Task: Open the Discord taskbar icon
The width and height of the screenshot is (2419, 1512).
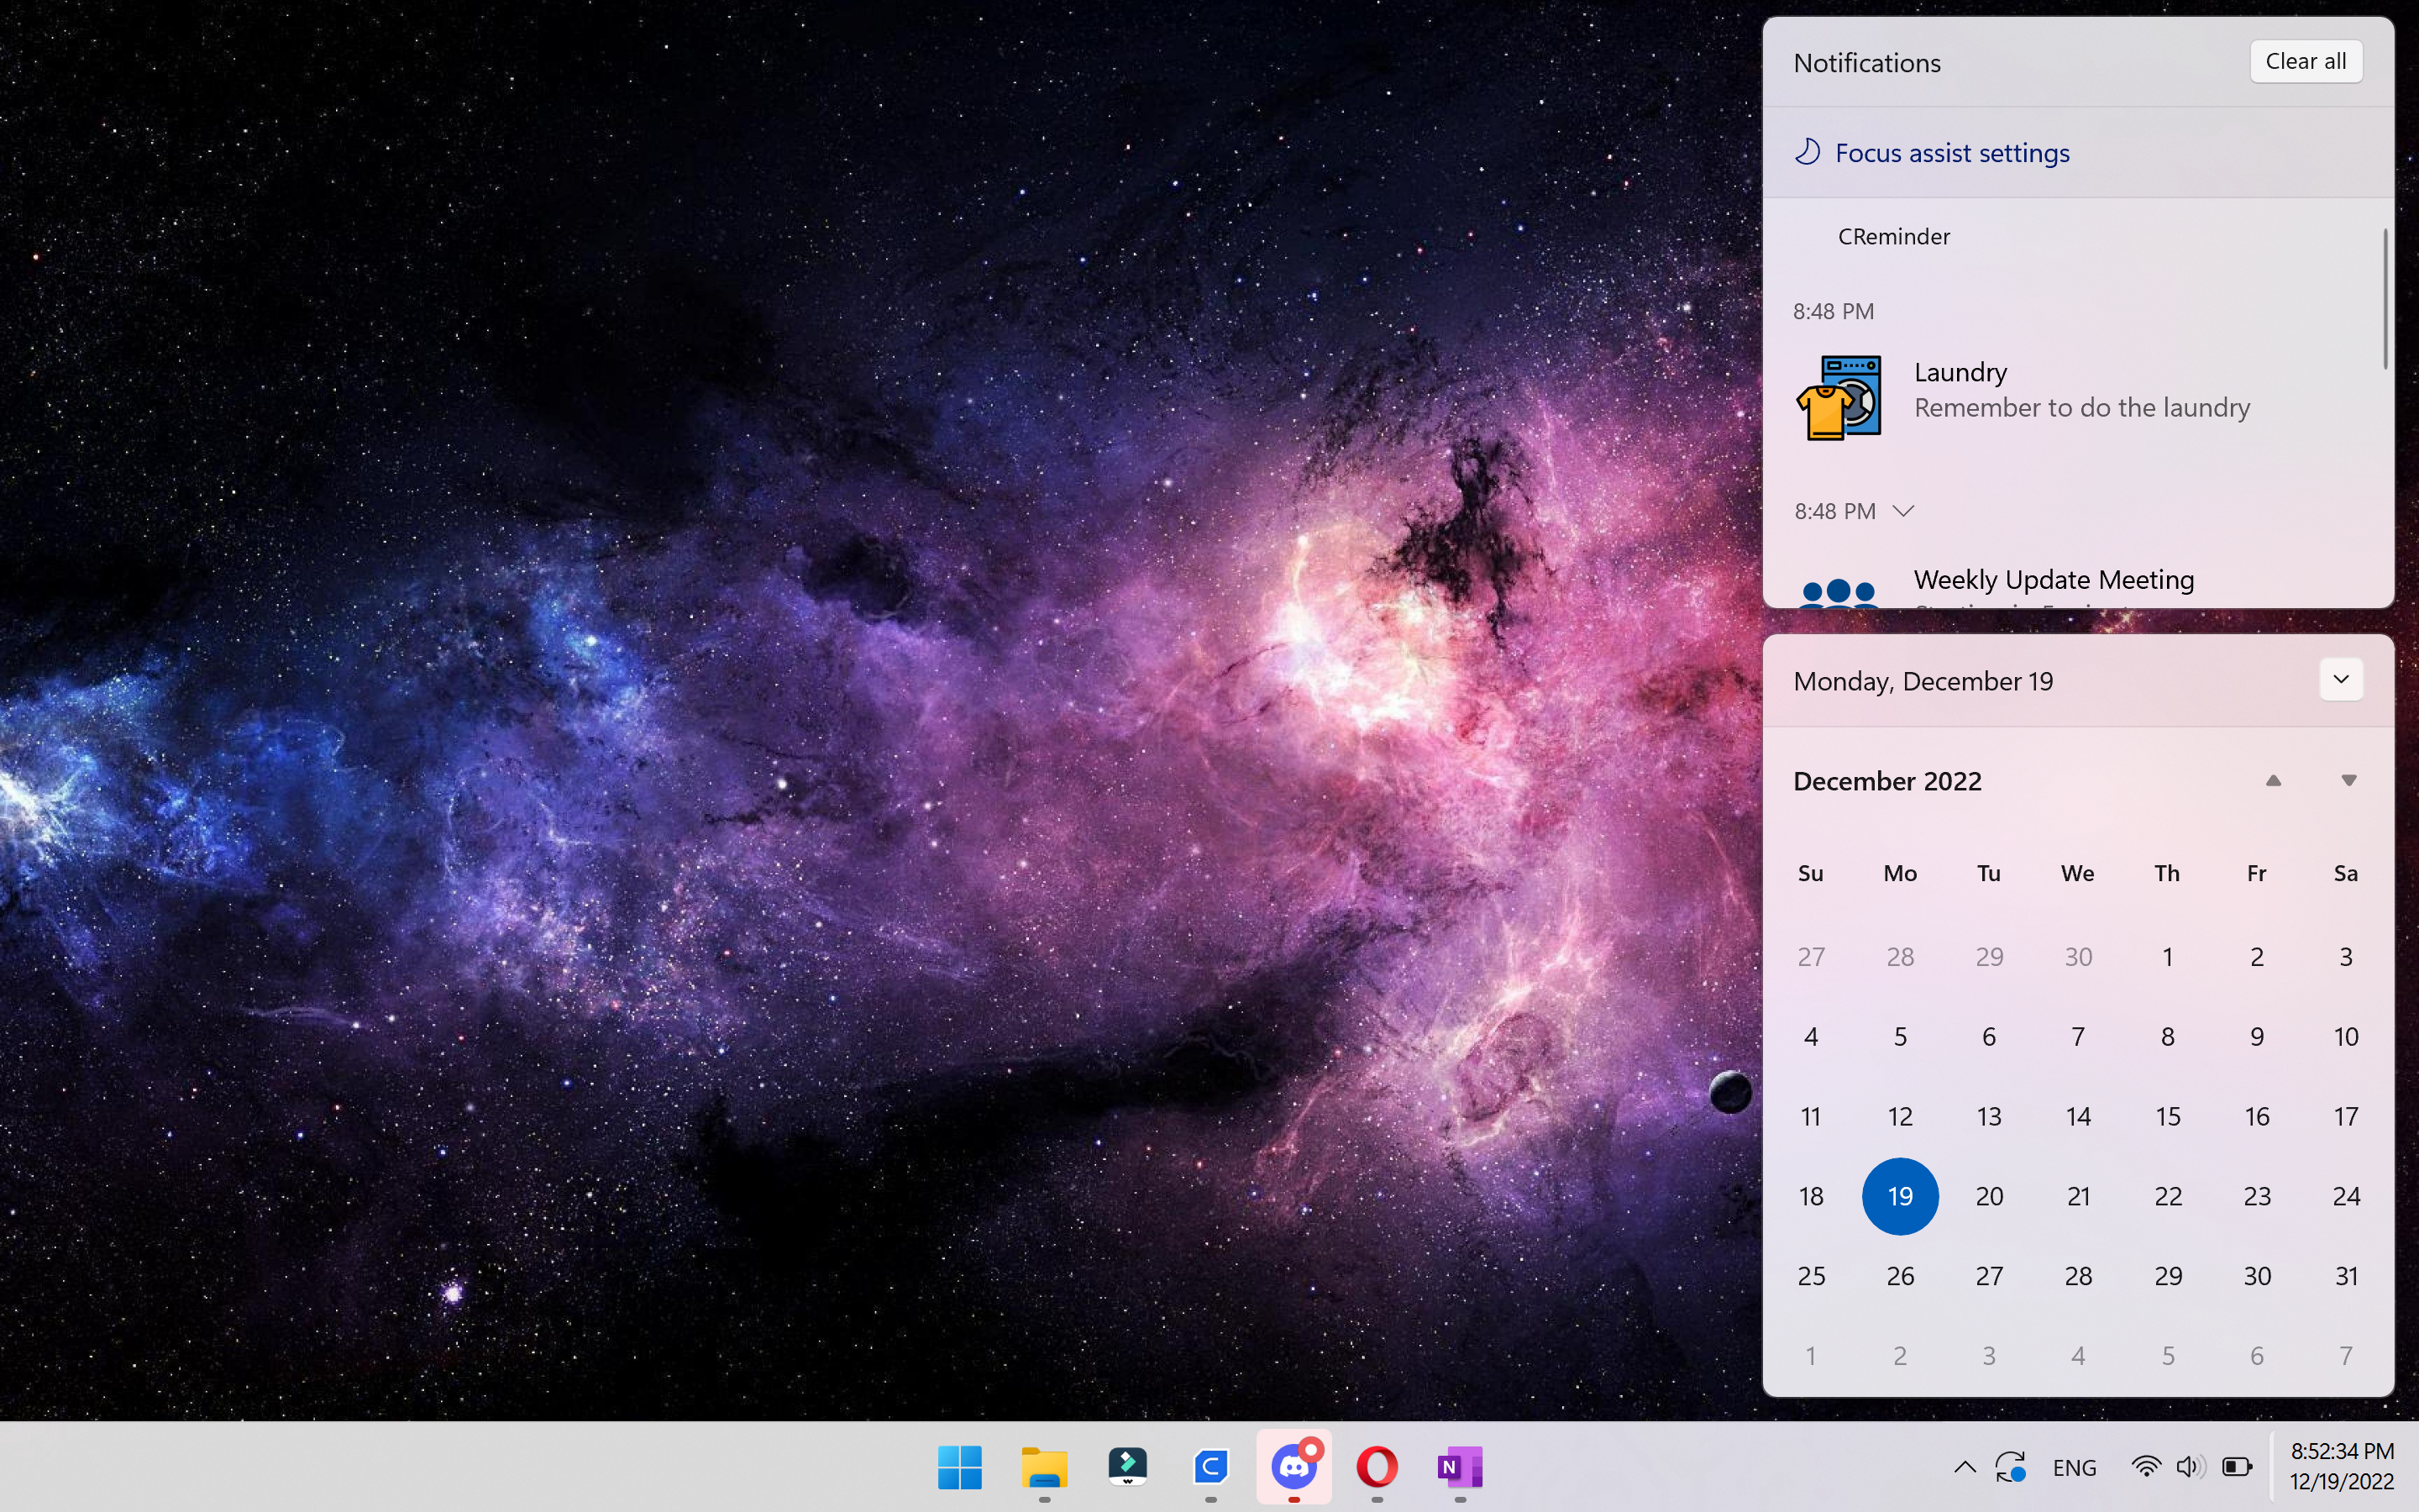Action: (x=1293, y=1467)
